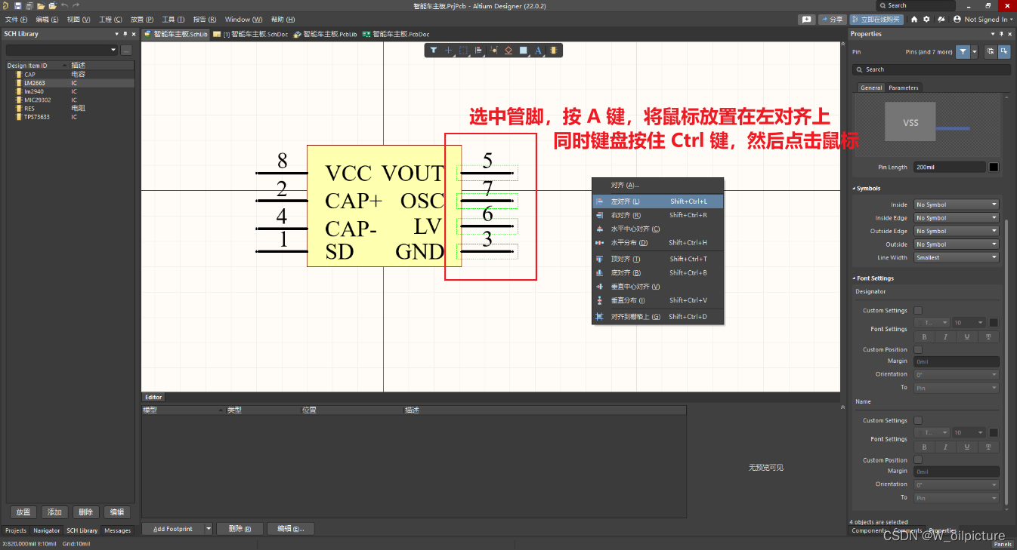
Task: Click the Save icon in title bar
Action: [x=17, y=5]
